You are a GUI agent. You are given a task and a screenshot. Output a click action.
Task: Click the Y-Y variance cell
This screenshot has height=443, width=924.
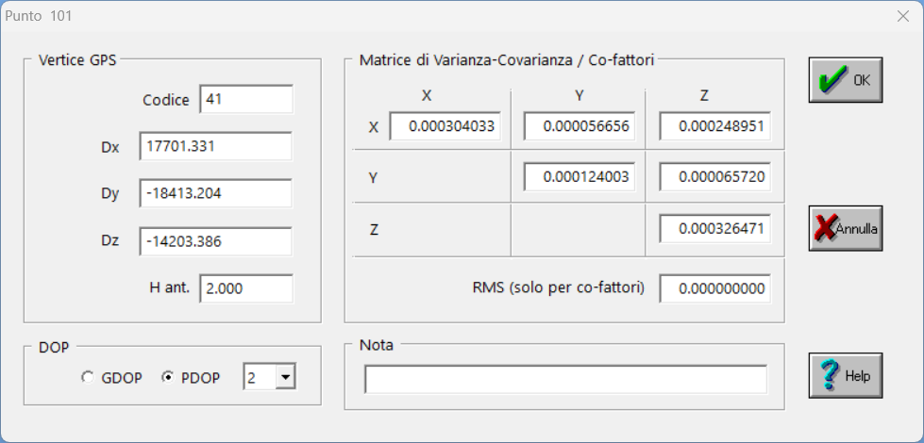tap(579, 176)
